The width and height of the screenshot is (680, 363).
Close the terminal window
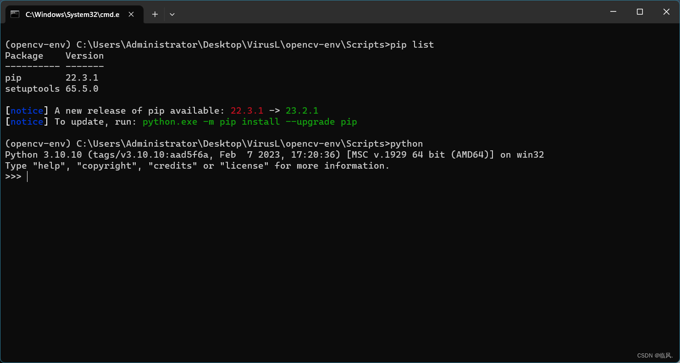coord(666,12)
